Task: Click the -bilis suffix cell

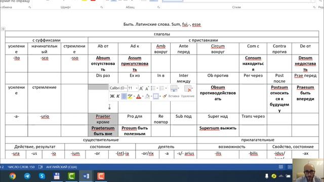Action: pyautogui.click(x=253, y=154)
